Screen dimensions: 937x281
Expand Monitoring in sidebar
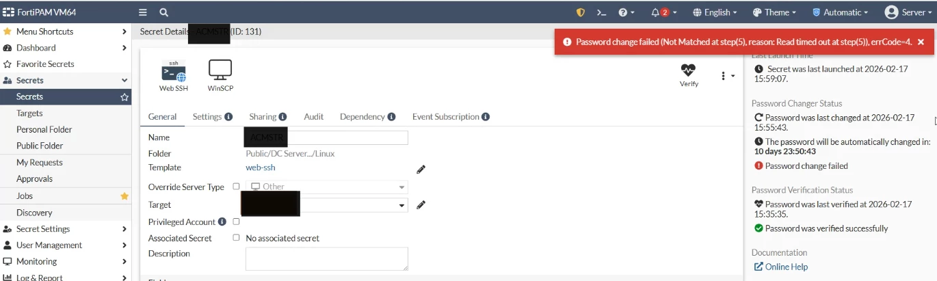pyautogui.click(x=66, y=262)
